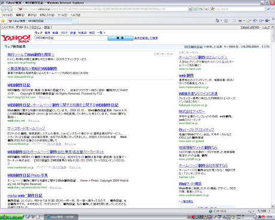Switch to the 動画 search tab
Screen dimensions: 275x220
[55, 33]
